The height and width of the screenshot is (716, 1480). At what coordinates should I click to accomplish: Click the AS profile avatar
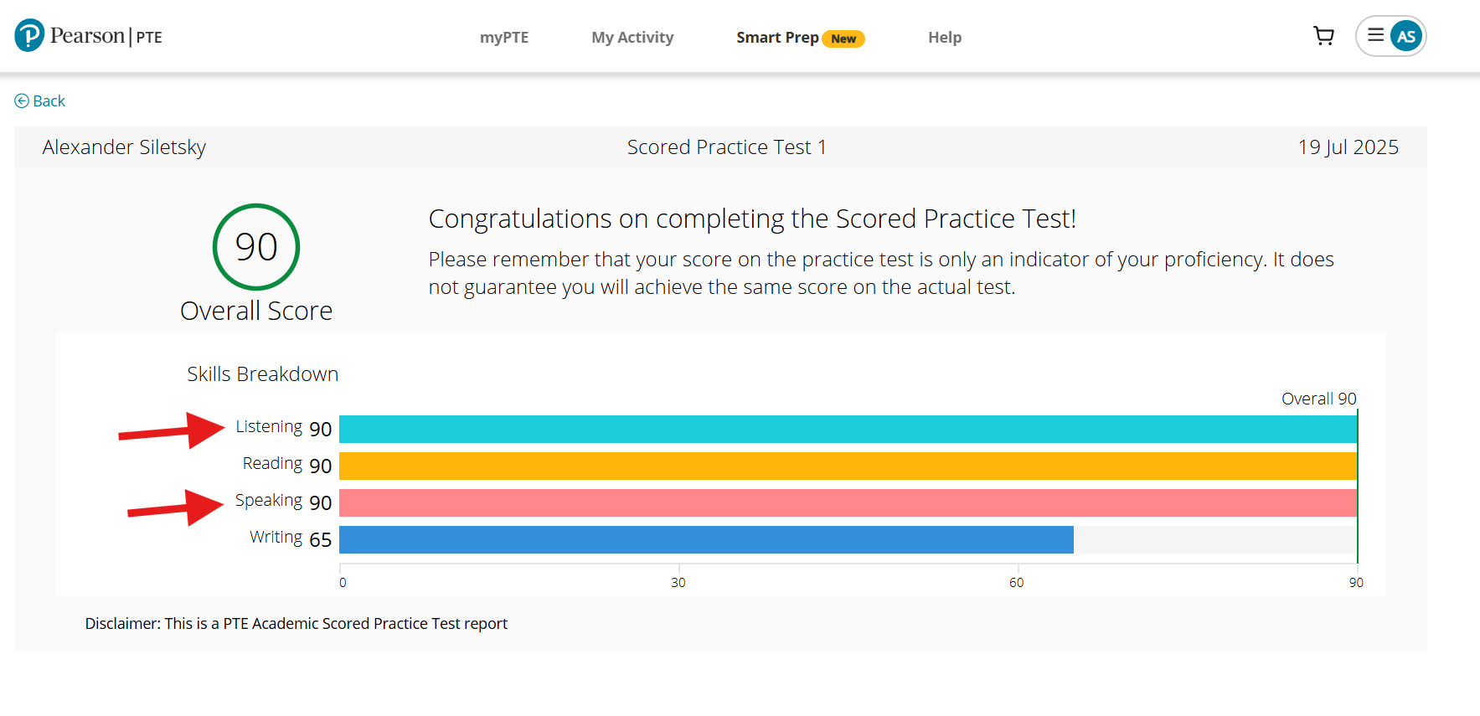click(1406, 36)
